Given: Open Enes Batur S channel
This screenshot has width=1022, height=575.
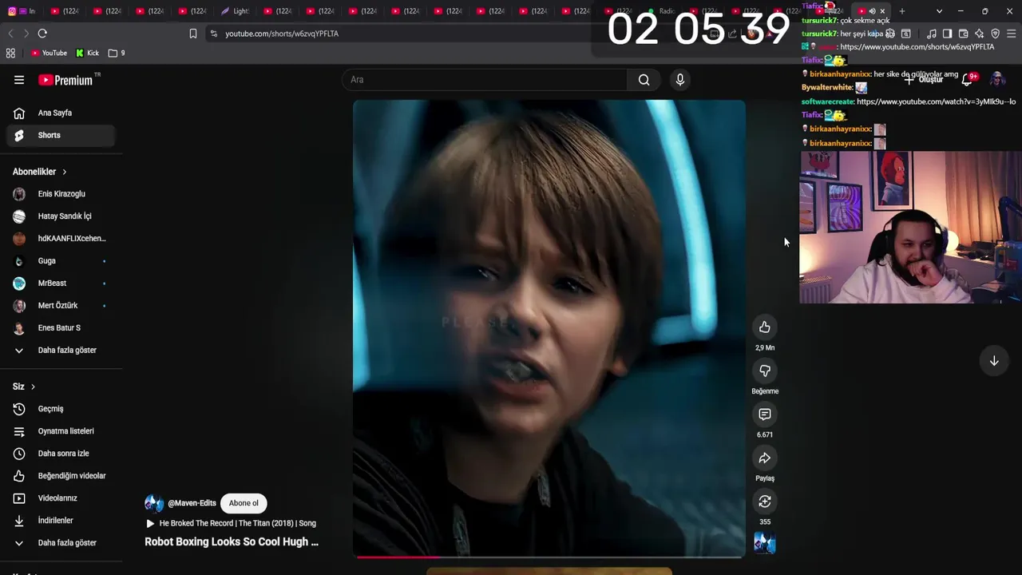Looking at the screenshot, I should 61,328.
